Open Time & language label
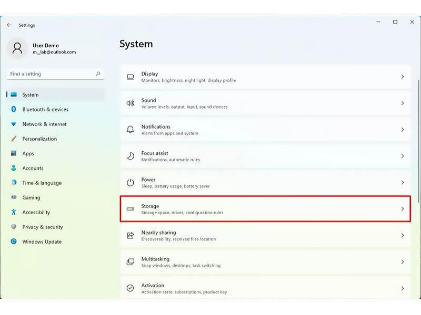 pyautogui.click(x=42, y=183)
